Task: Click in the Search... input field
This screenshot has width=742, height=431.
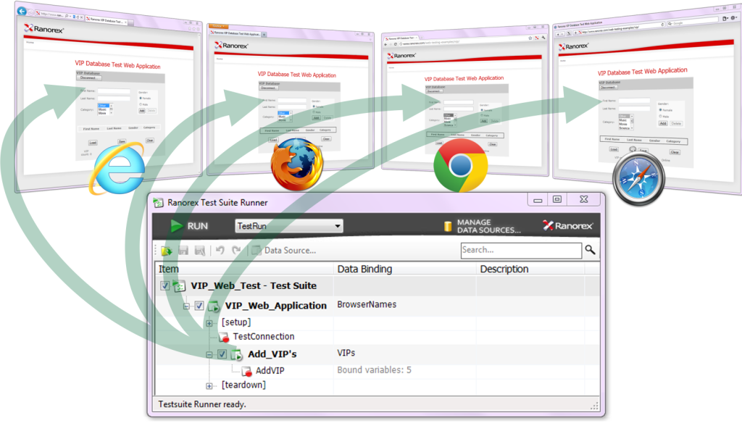Action: click(520, 250)
